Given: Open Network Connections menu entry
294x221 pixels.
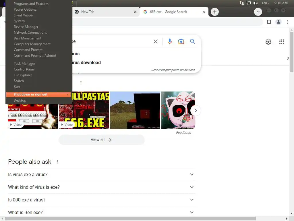Looking at the screenshot, I should coord(30,33).
